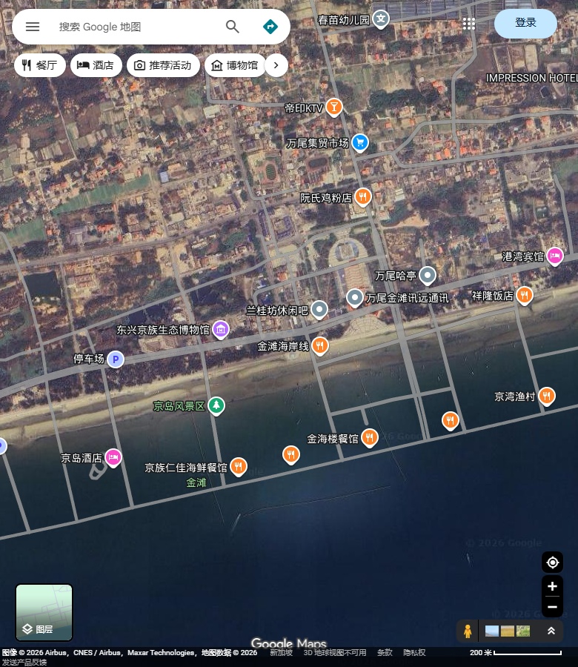Click the 发送产品反馈 feedback link
Image resolution: width=578 pixels, height=667 pixels.
pos(24,662)
